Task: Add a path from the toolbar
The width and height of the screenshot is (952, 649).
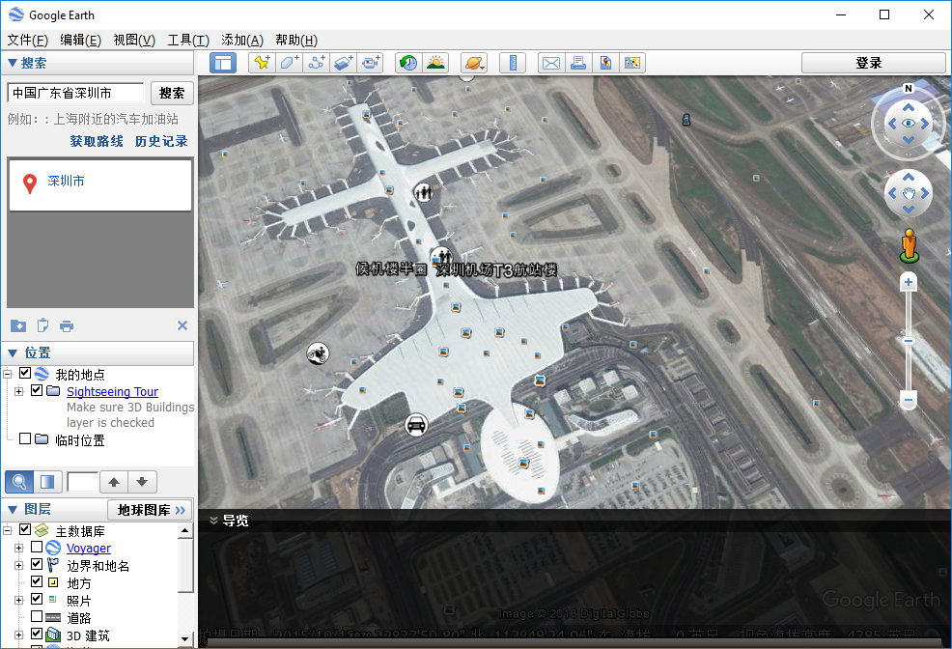Action: pyautogui.click(x=317, y=63)
